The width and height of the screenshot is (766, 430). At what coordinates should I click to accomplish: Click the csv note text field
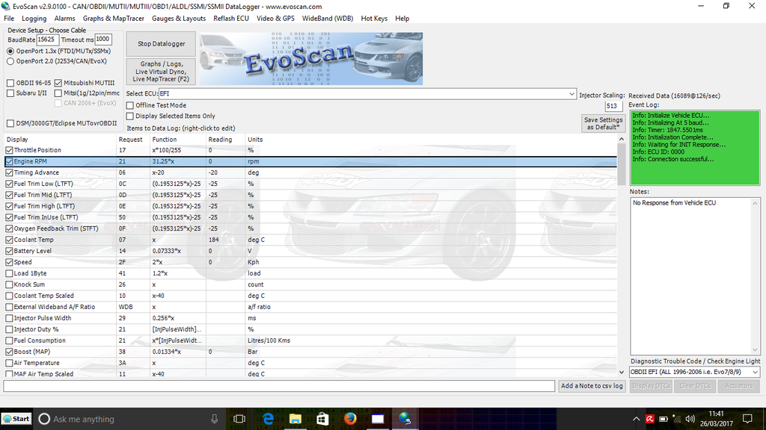[279, 386]
